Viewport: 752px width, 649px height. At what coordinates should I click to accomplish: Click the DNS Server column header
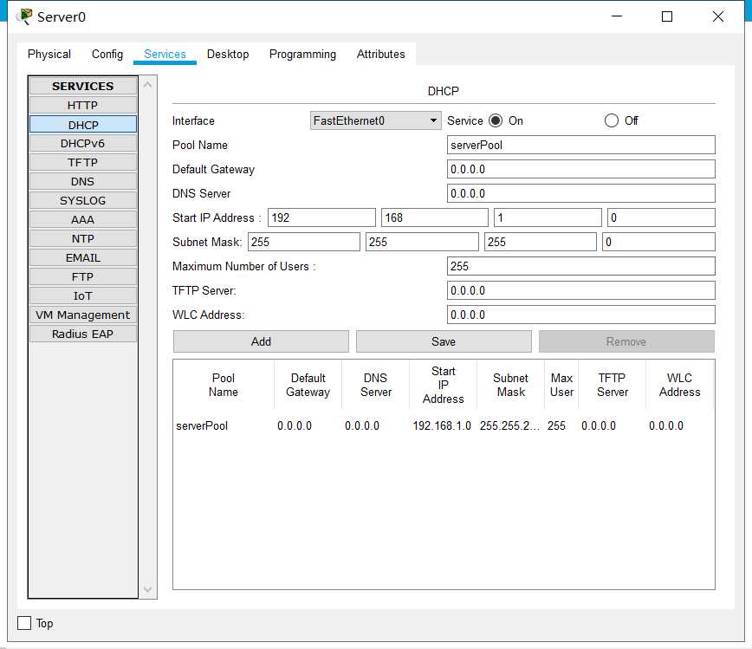[375, 385]
